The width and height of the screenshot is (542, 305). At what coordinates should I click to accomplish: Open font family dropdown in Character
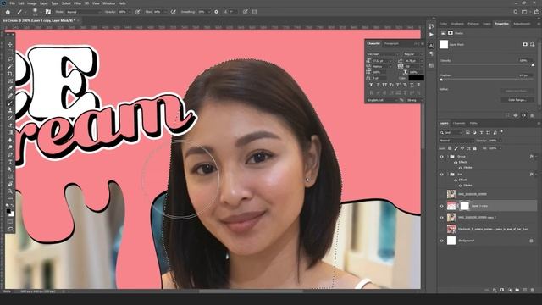383,54
